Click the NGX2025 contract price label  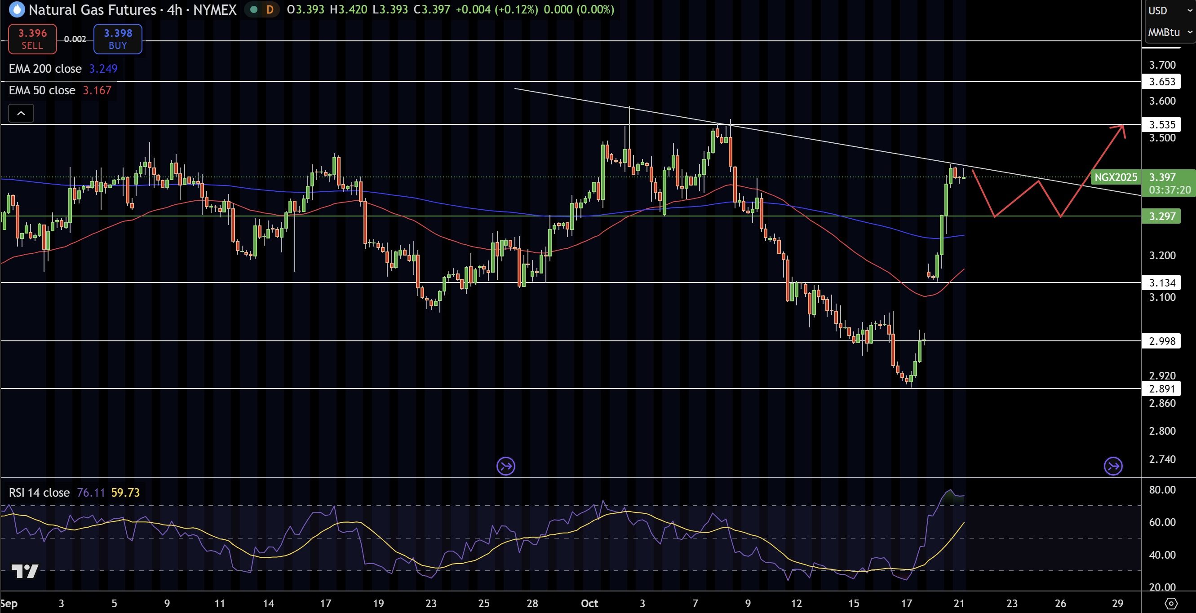pyautogui.click(x=1116, y=177)
